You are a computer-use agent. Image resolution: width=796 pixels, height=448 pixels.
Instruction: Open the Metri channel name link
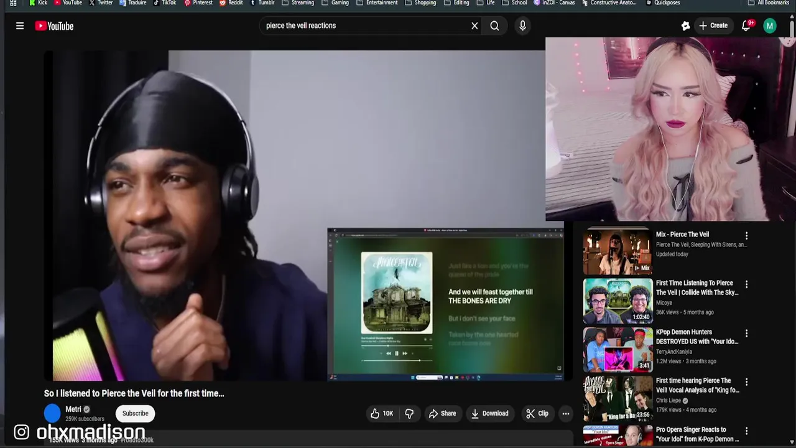click(73, 409)
